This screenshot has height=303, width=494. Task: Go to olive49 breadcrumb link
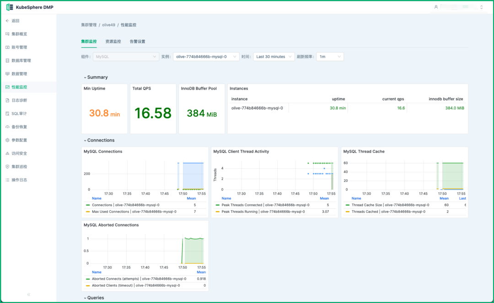pos(109,25)
